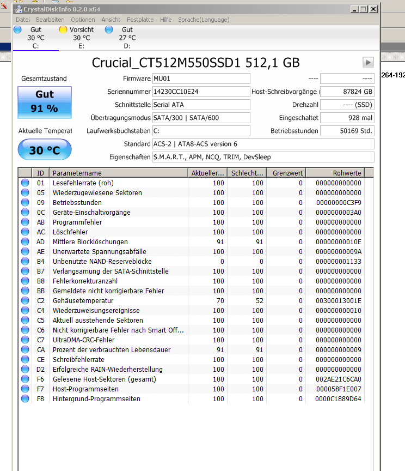Click the Gut 91 % health status button
Viewport: 405px width, 471px height.
[45, 102]
